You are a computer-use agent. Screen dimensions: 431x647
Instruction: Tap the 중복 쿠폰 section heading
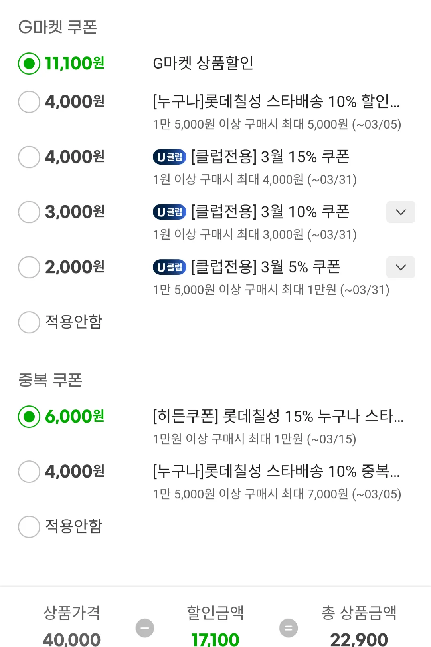(50, 380)
